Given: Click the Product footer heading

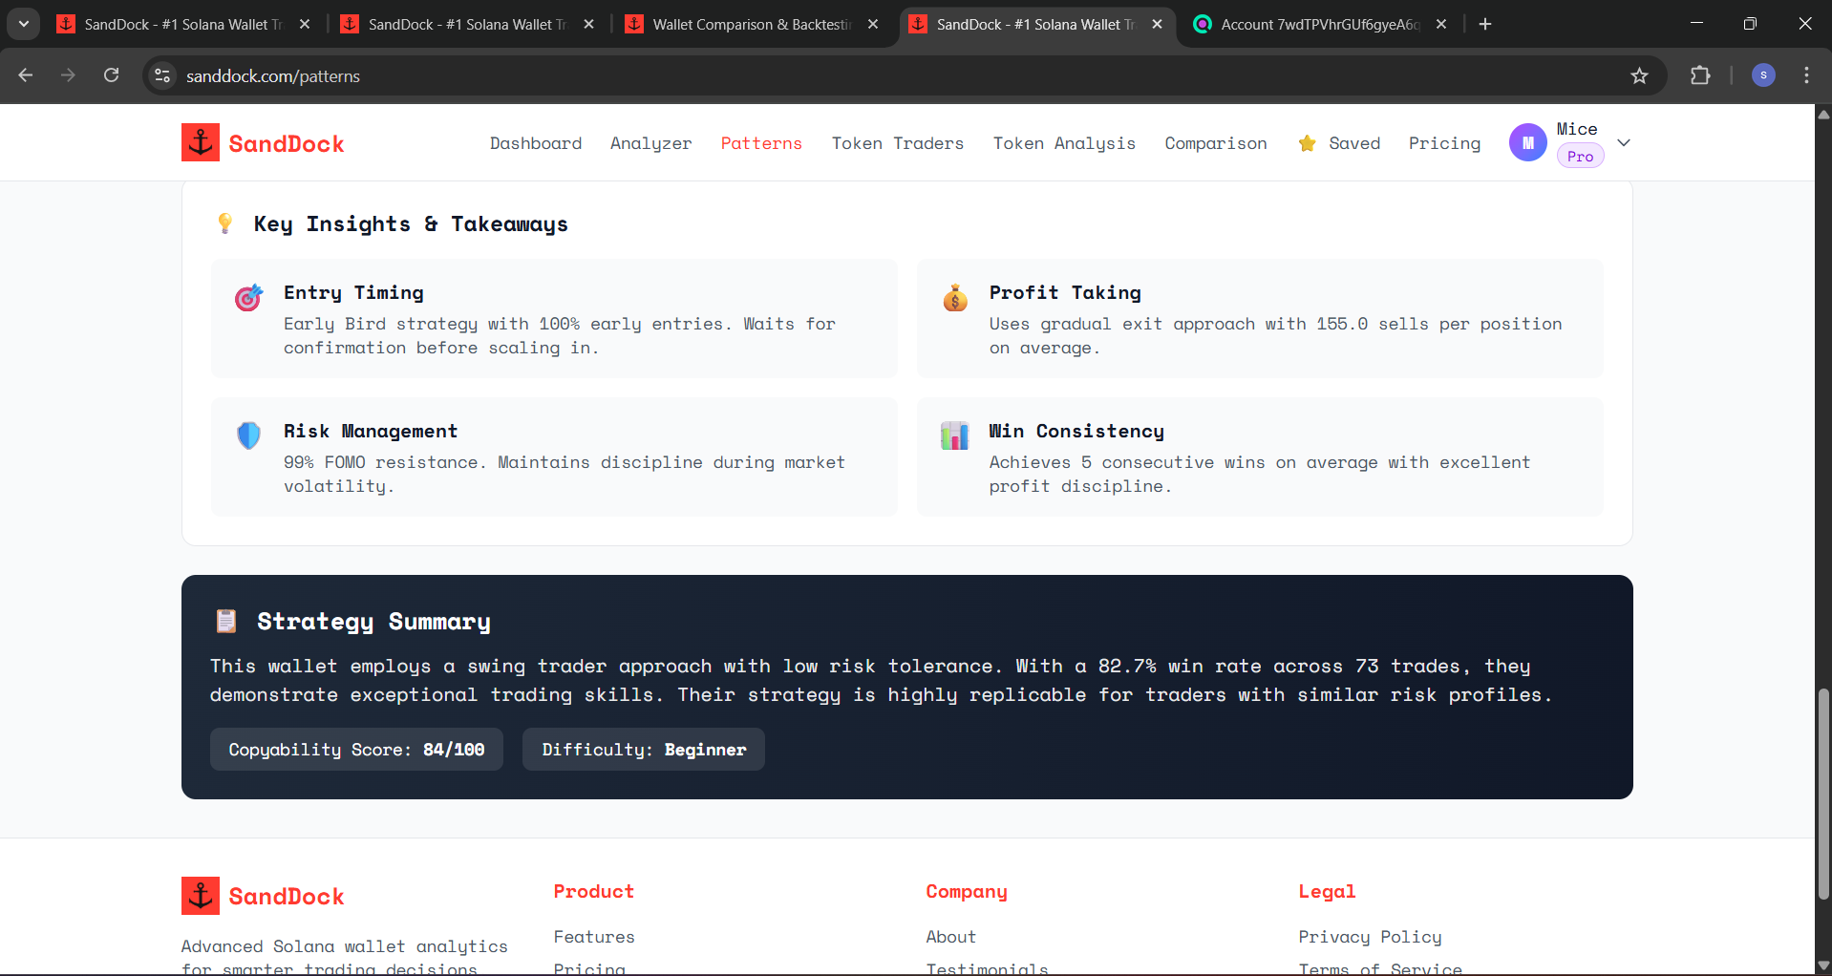Looking at the screenshot, I should (x=593, y=891).
